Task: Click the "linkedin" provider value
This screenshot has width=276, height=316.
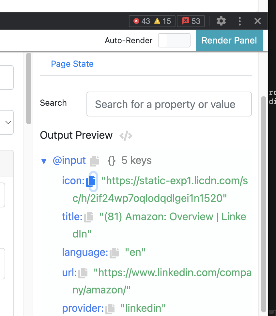Action: click(143, 308)
